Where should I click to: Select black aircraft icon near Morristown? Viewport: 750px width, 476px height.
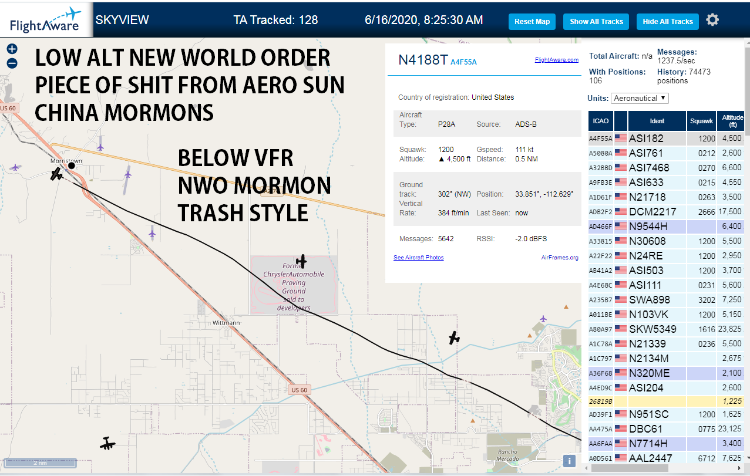click(56, 174)
